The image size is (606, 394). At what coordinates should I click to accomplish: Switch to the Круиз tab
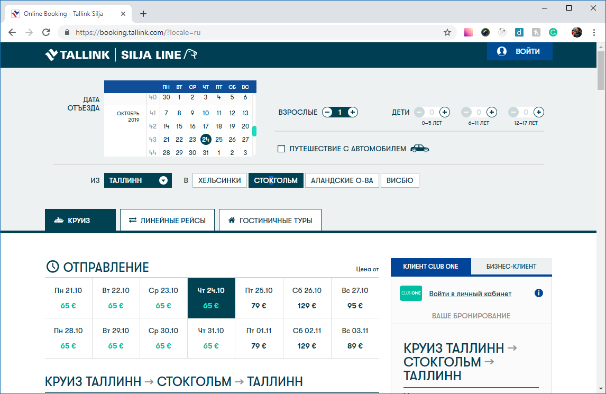tap(80, 221)
